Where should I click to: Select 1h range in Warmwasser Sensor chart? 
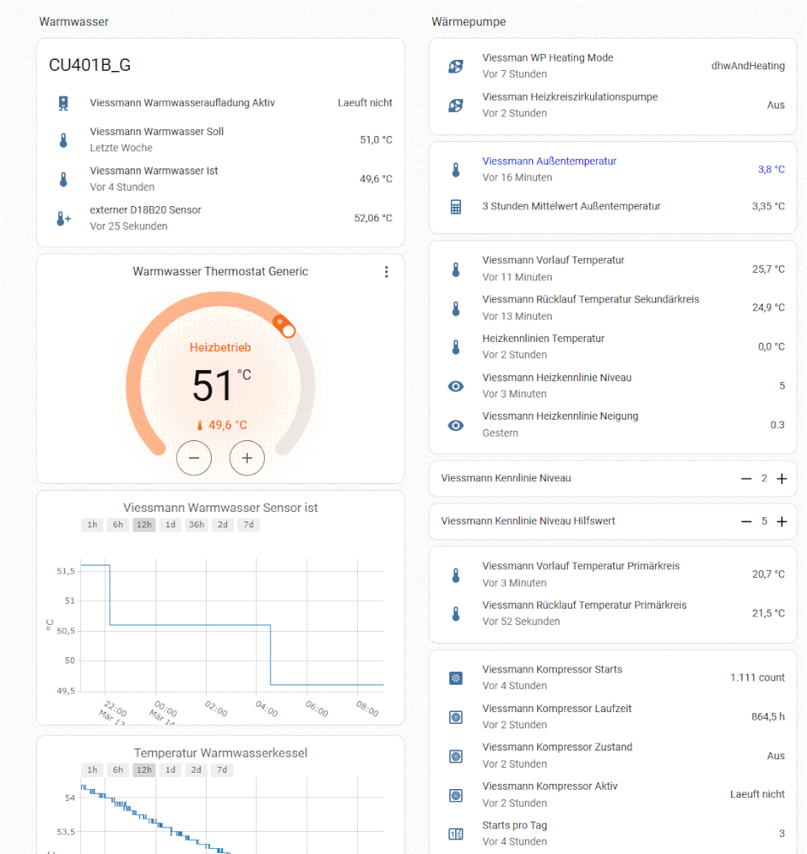[92, 525]
